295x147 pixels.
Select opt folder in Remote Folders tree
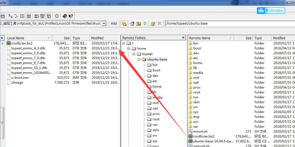(155, 108)
